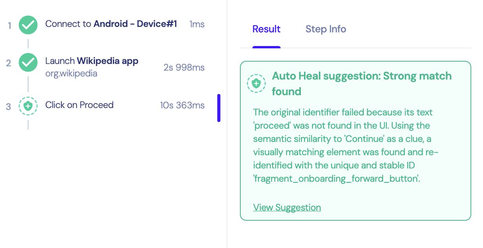Select the Launch Wikipedia app step

point(92,61)
